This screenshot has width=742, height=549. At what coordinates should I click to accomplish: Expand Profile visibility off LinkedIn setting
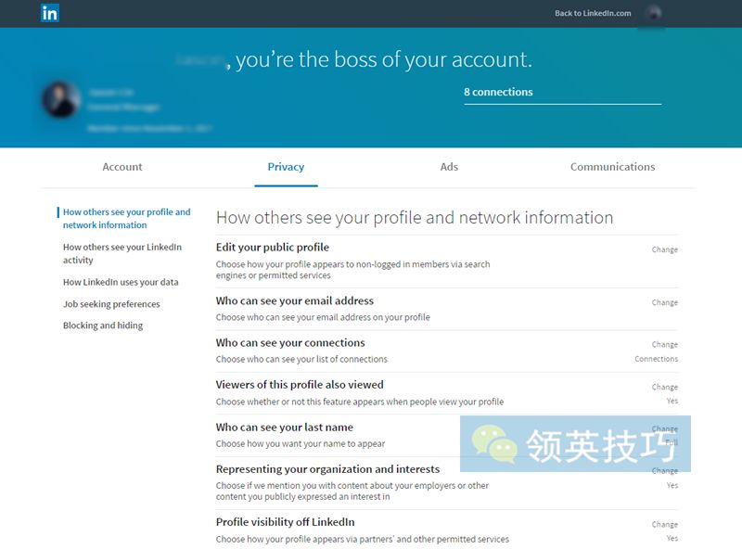click(447, 530)
